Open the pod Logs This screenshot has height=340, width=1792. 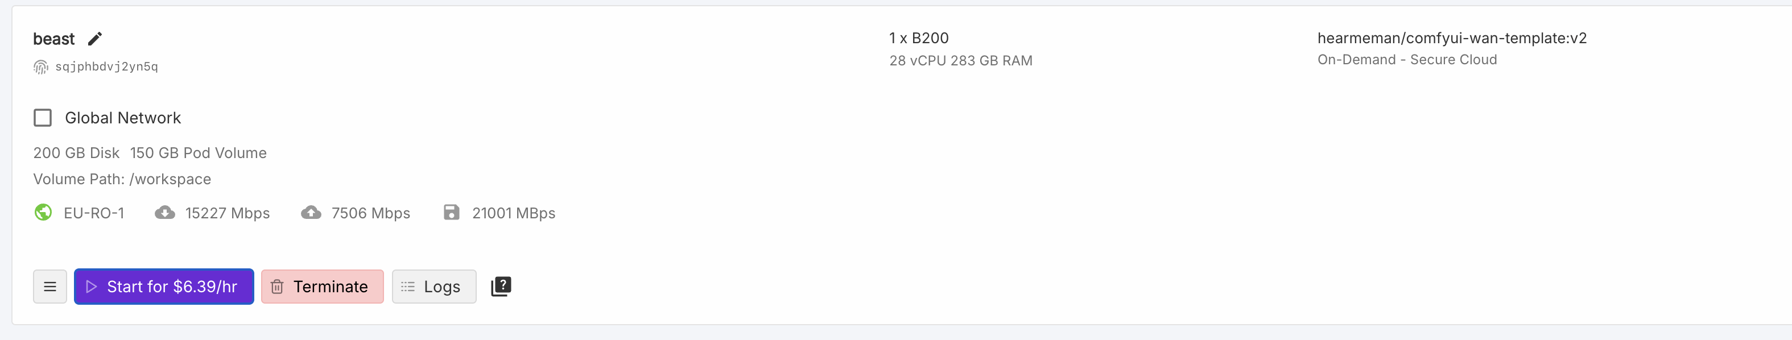pyautogui.click(x=433, y=287)
